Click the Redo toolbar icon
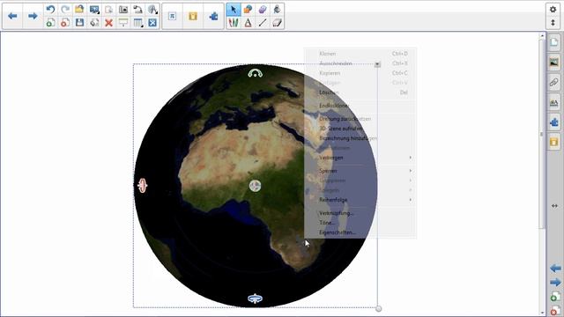 65,10
